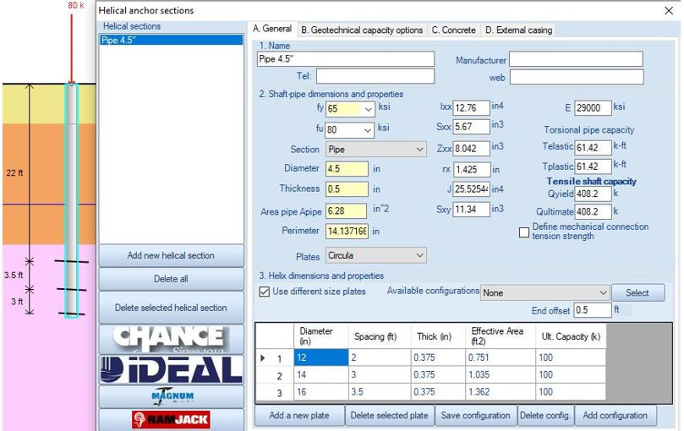Load the Magnum manufacturer logo button
The width and height of the screenshot is (684, 431).
(171, 396)
